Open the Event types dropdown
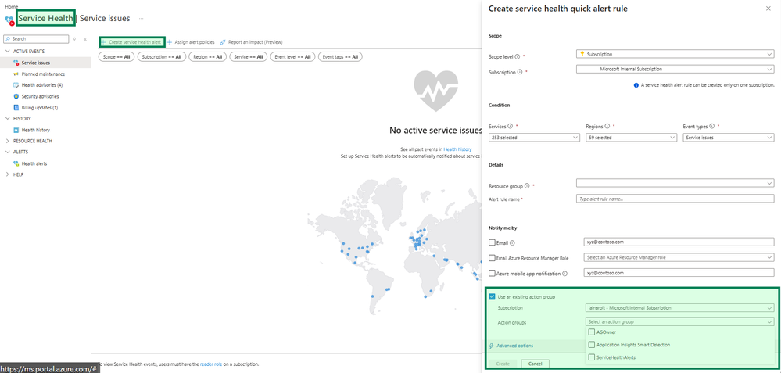 click(728, 138)
